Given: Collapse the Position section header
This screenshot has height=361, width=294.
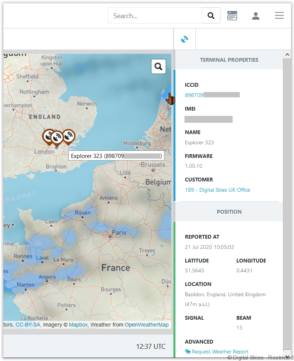Looking at the screenshot, I should pos(229,212).
